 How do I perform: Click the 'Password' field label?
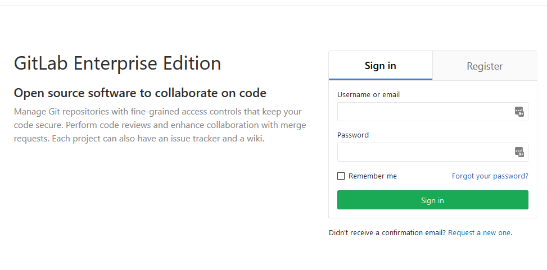coord(352,135)
